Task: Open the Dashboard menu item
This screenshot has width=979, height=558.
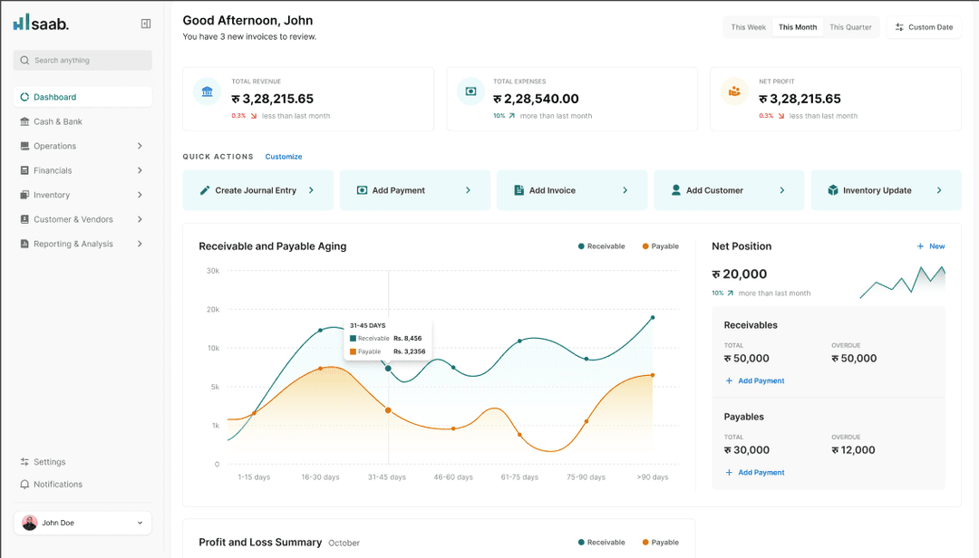Action: [x=54, y=96]
